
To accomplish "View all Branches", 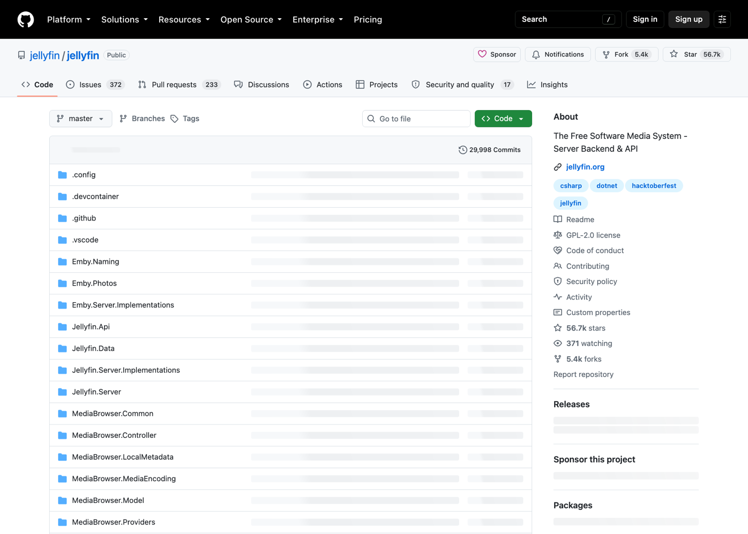I will coord(142,119).
